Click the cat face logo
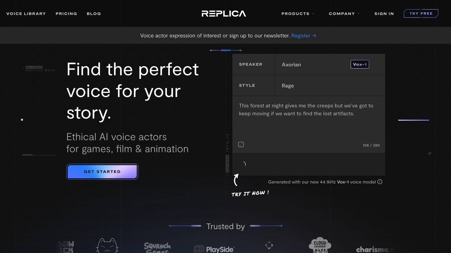Image resolution: width=451 pixels, height=253 pixels. click(x=107, y=246)
